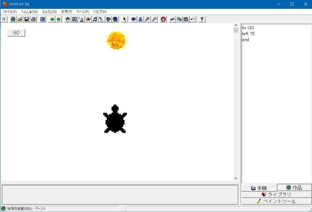Click the red stop-all hand icon

coord(163,19)
